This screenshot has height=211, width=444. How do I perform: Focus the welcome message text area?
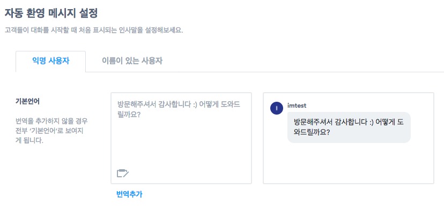[x=181, y=138]
